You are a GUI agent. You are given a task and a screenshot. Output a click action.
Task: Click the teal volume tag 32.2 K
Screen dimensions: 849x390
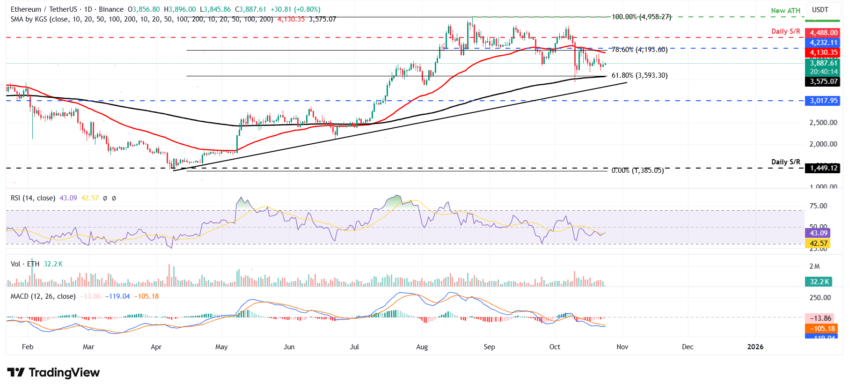point(819,282)
